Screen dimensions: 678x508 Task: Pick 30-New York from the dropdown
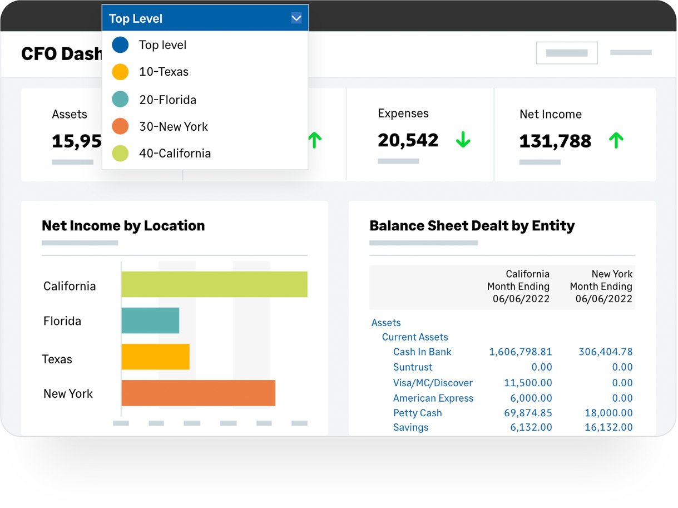pos(173,127)
